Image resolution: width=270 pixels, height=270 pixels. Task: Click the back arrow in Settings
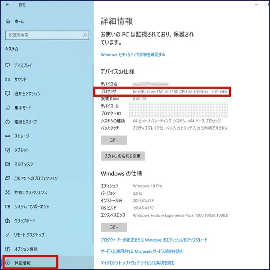pyautogui.click(x=7, y=5)
